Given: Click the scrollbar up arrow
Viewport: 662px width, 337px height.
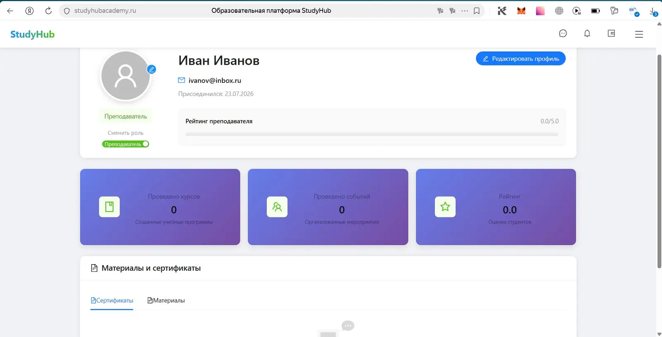Looking at the screenshot, I should [x=659, y=24].
